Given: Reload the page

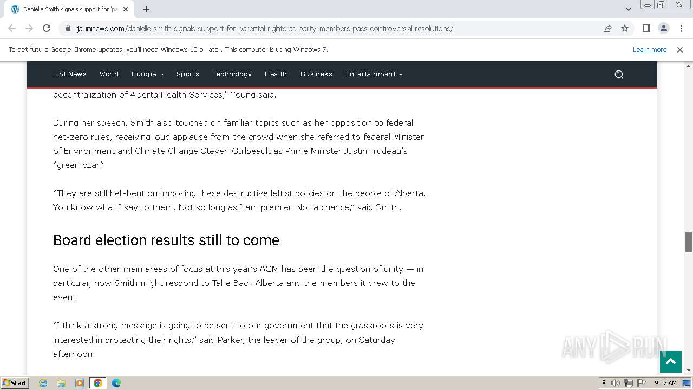Looking at the screenshot, I should click(x=47, y=28).
